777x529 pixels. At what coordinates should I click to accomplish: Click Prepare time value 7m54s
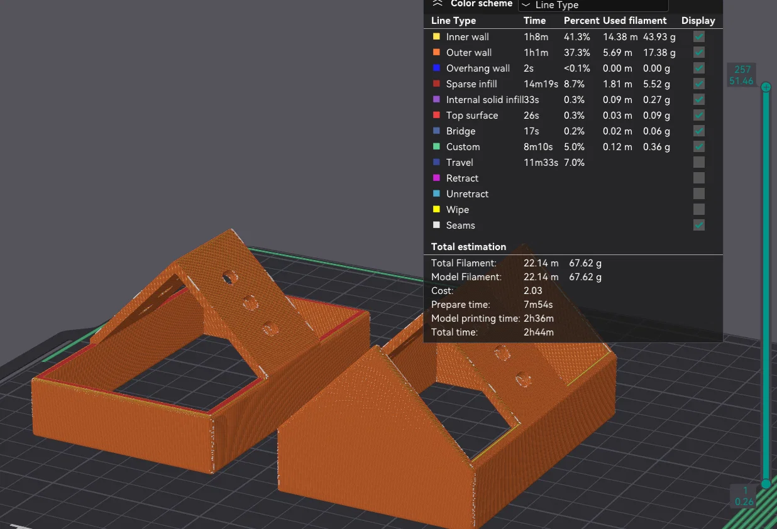538,304
